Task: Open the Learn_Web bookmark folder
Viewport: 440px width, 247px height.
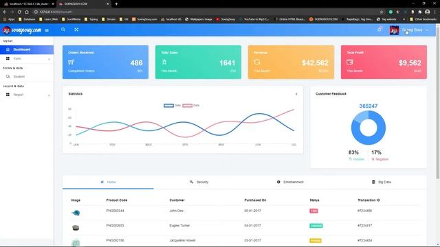Action: (x=49, y=19)
